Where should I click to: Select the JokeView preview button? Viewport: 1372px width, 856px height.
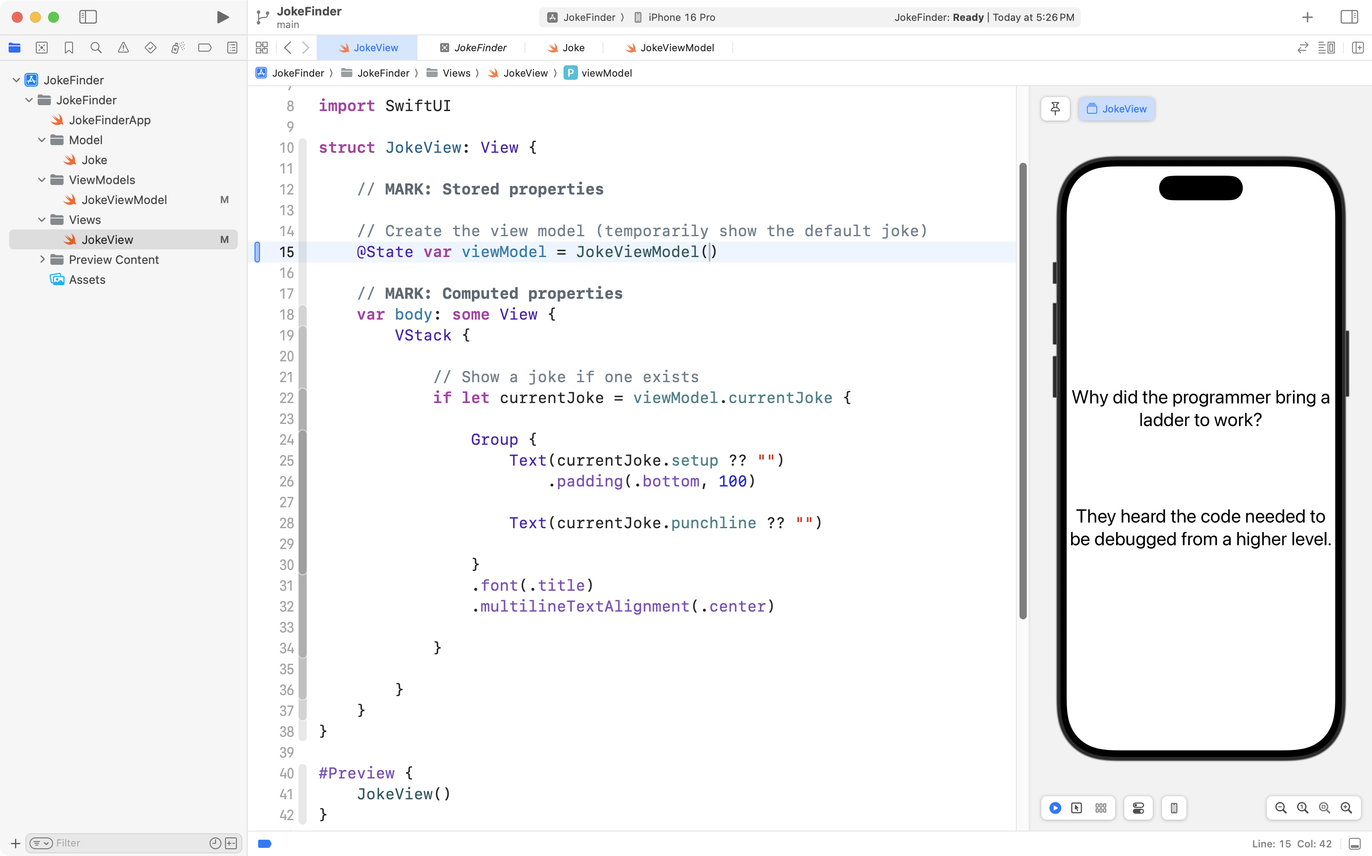click(1117, 109)
